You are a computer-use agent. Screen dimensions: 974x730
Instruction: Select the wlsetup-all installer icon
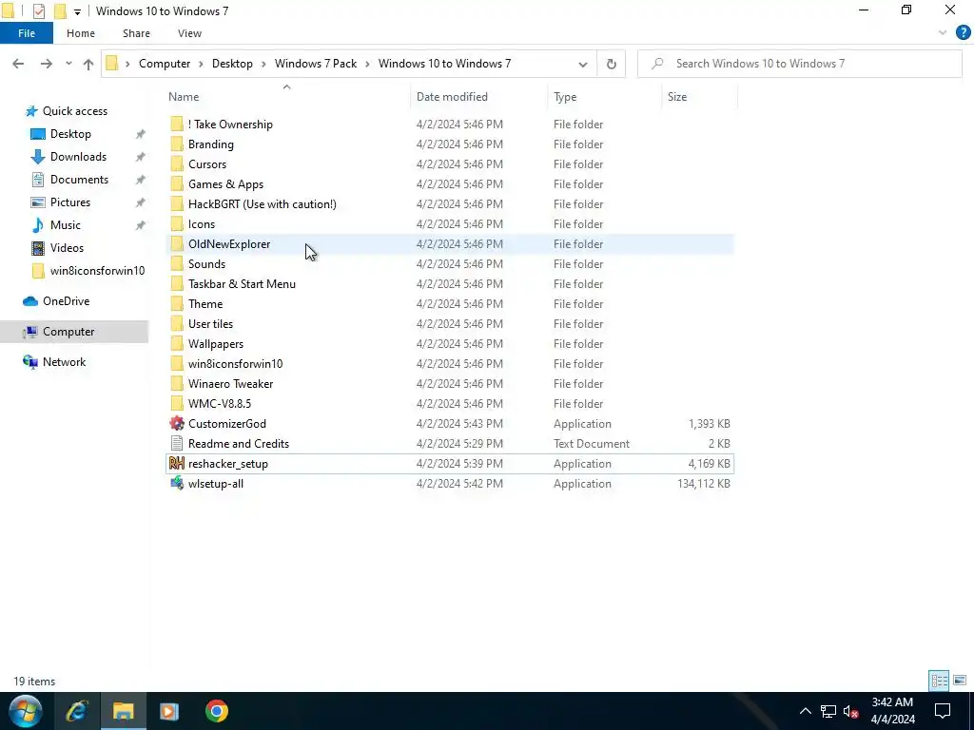click(x=177, y=483)
